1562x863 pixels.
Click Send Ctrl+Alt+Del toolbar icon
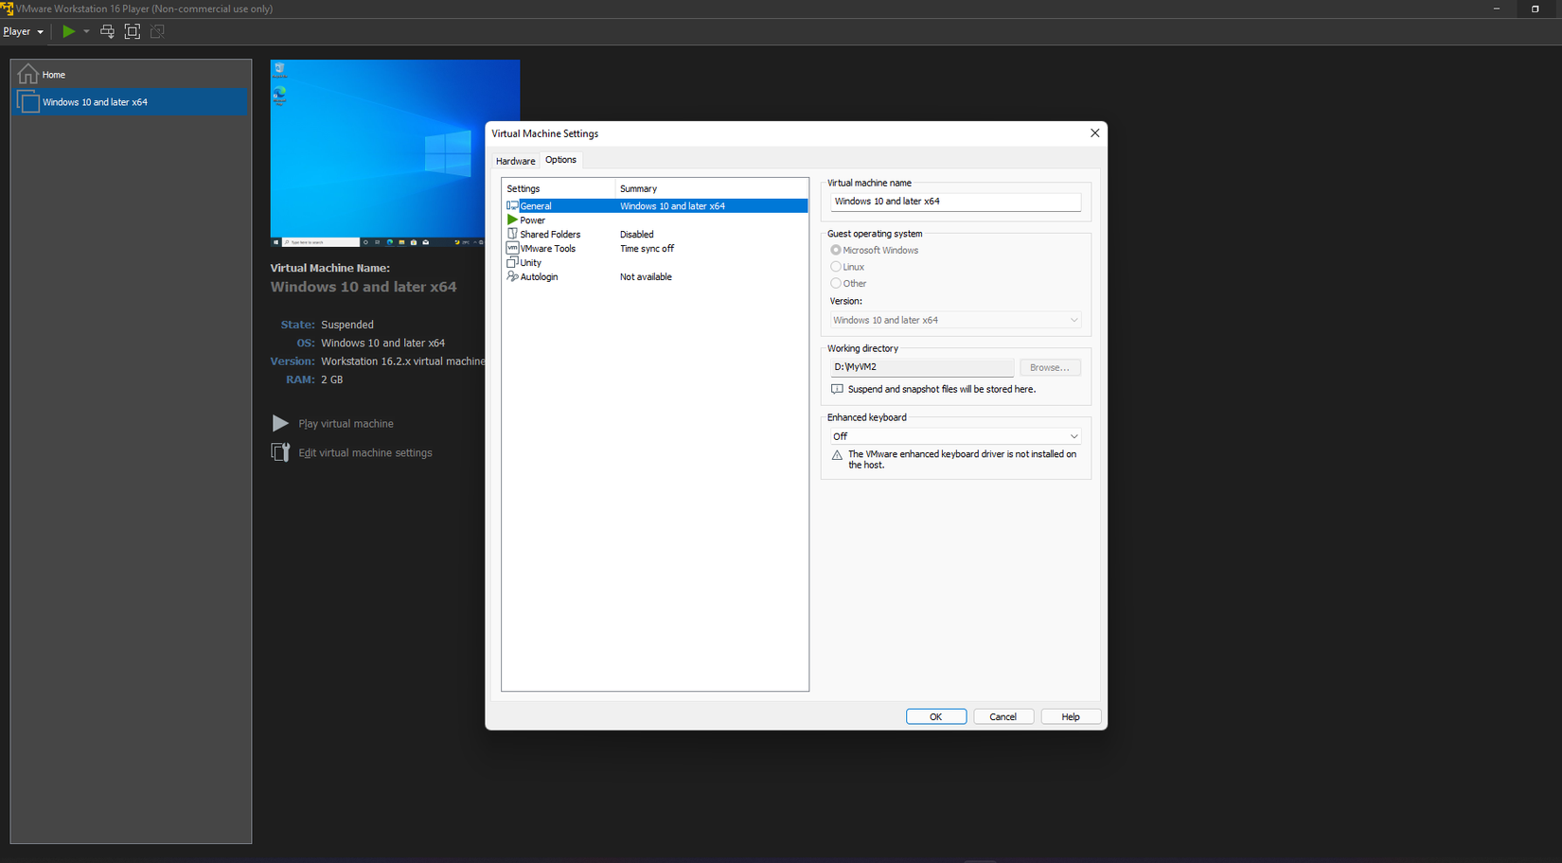pyautogui.click(x=107, y=31)
